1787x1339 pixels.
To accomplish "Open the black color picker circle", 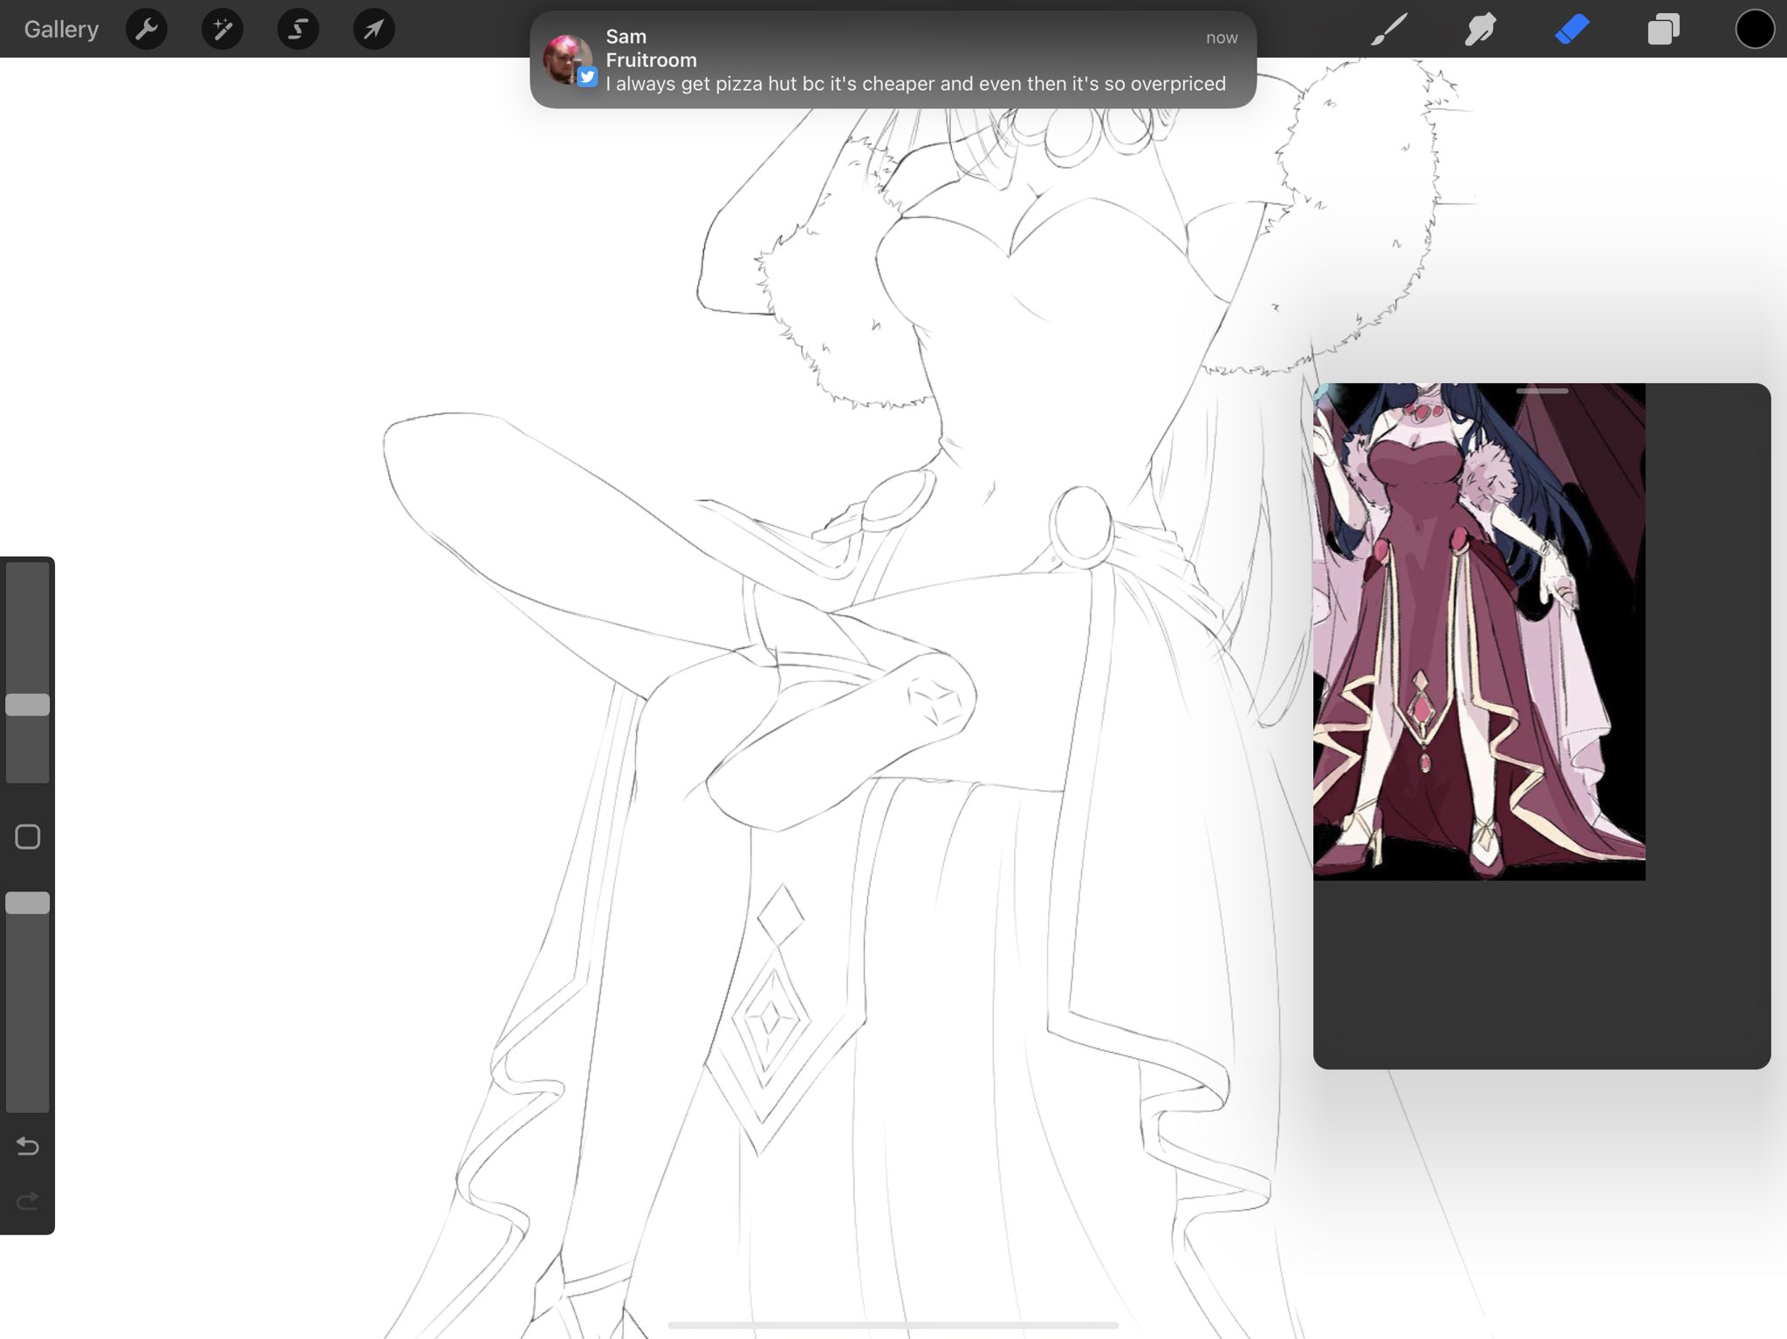I will (1755, 30).
